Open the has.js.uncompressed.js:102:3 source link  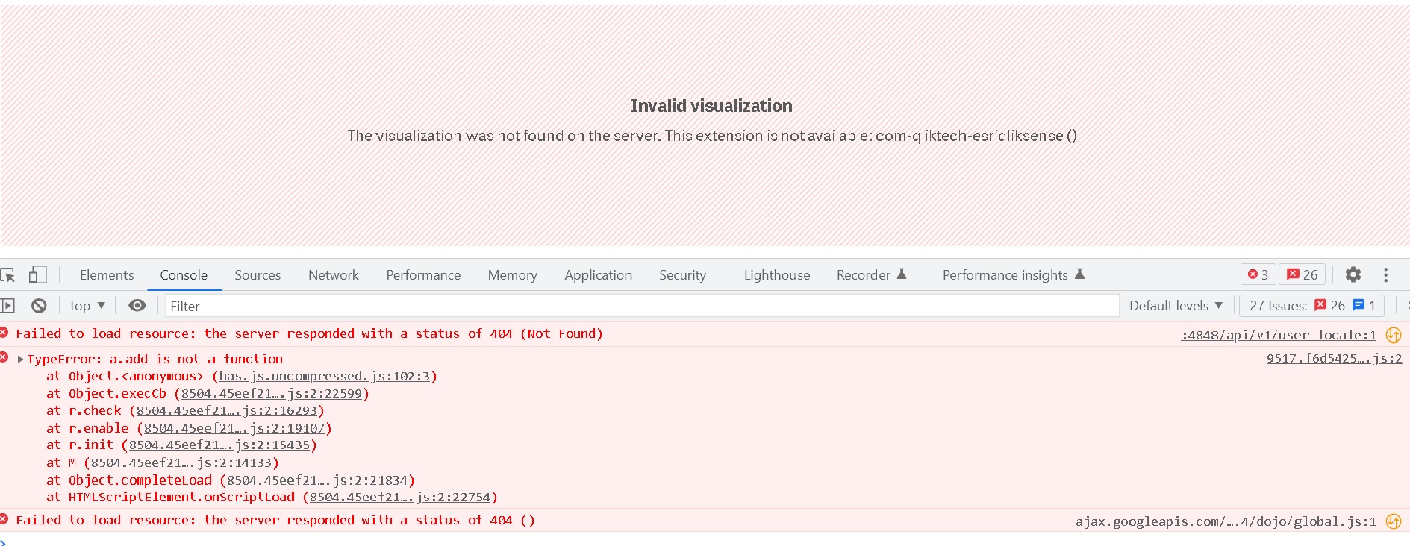click(325, 377)
